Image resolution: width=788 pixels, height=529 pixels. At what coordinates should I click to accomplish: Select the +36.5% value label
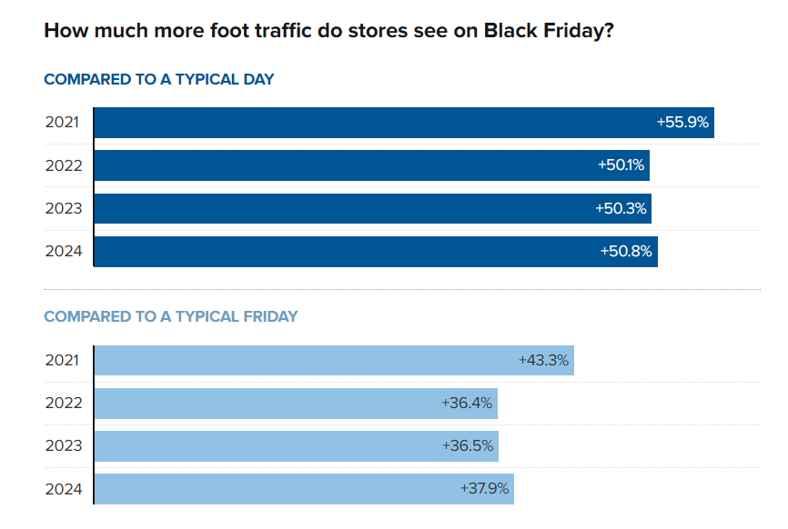467,446
